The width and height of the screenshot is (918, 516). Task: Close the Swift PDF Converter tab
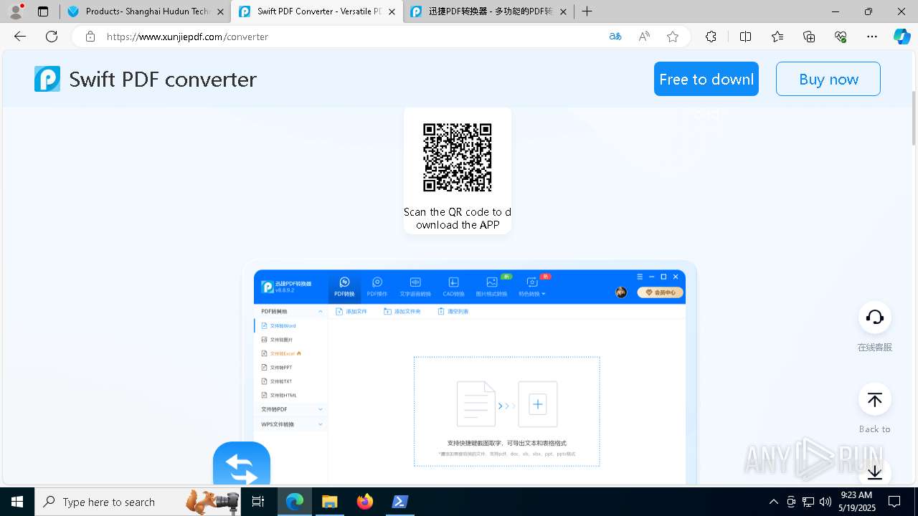392,11
